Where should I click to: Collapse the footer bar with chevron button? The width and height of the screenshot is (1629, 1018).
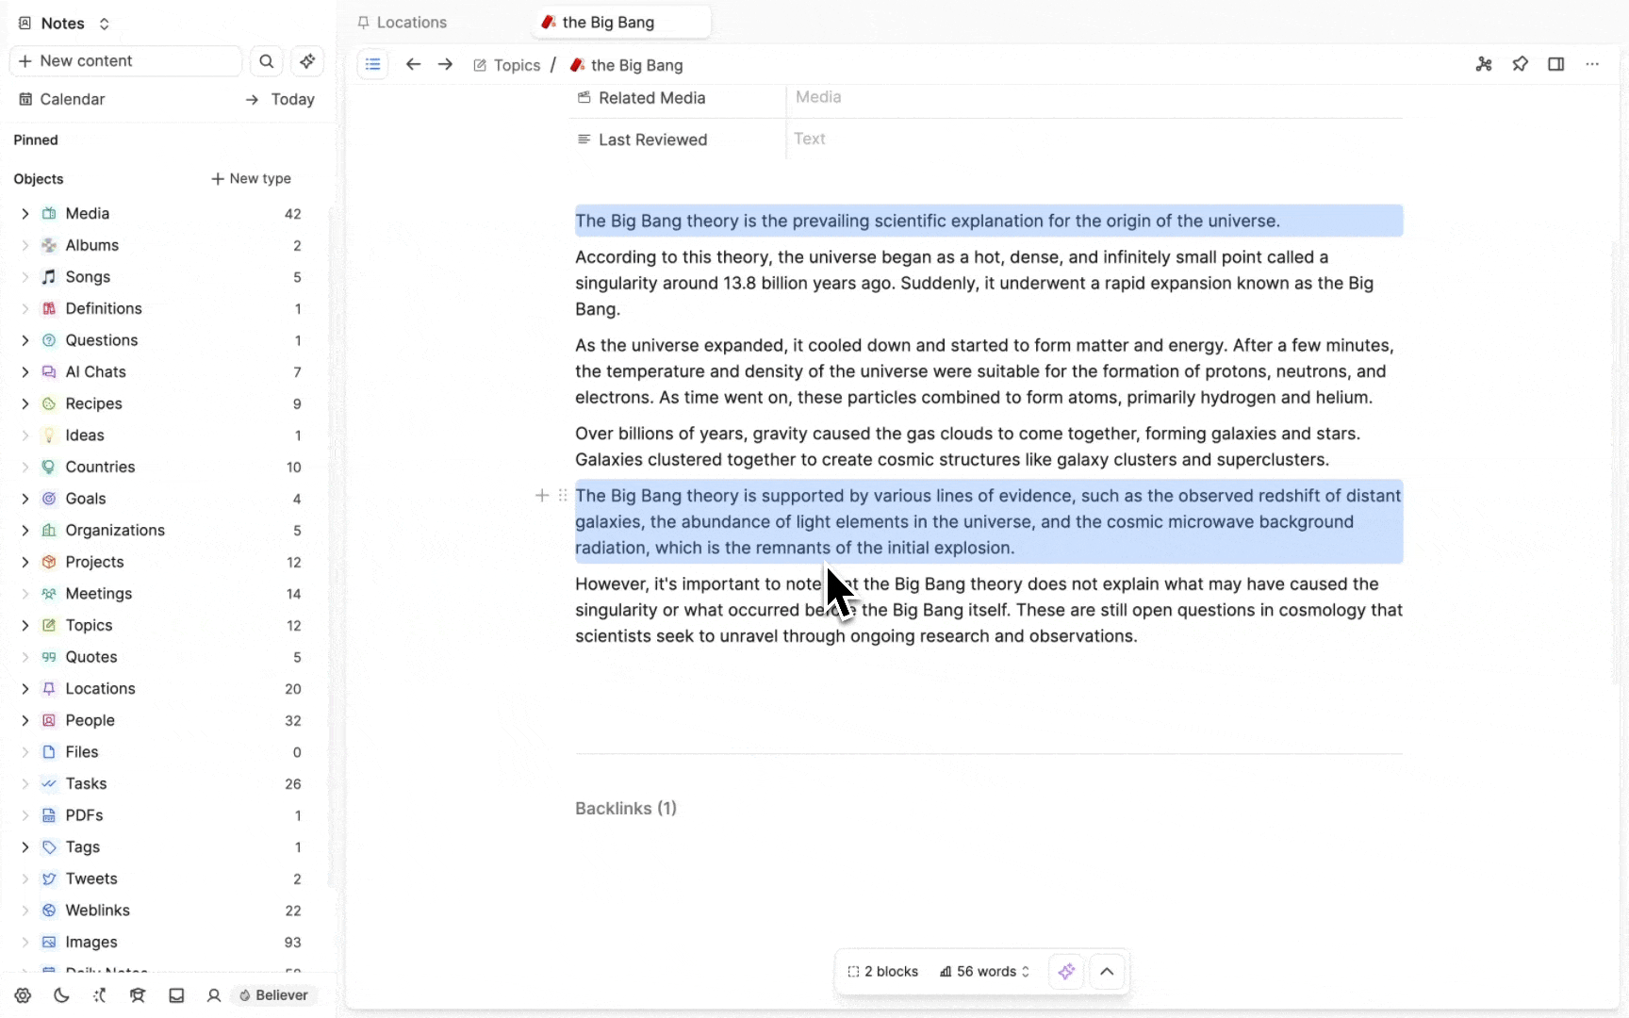pyautogui.click(x=1107, y=971)
